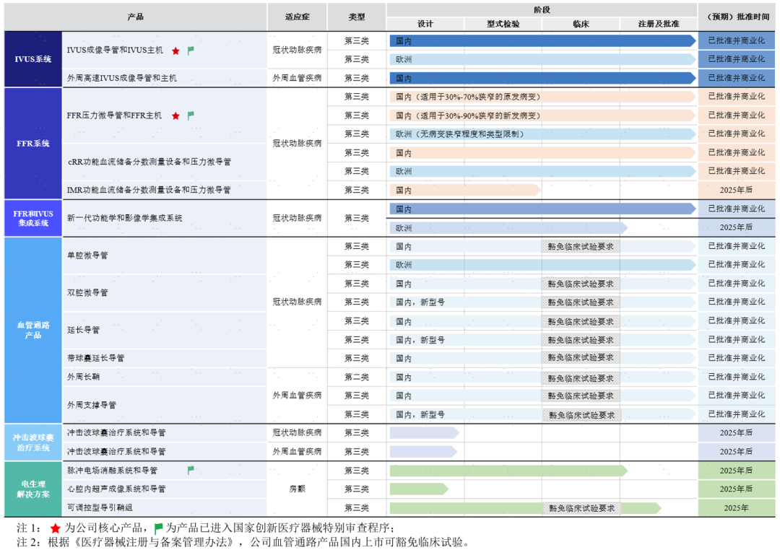
Task: Click the IVUS系统 category cell
Action: pyautogui.click(x=32, y=59)
